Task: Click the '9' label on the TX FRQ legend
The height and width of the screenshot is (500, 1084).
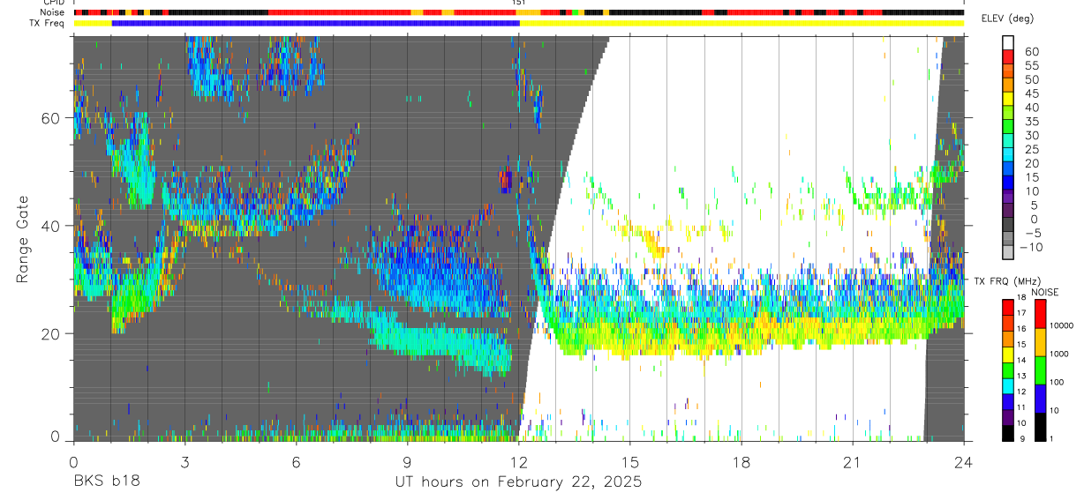Action: tap(1022, 438)
